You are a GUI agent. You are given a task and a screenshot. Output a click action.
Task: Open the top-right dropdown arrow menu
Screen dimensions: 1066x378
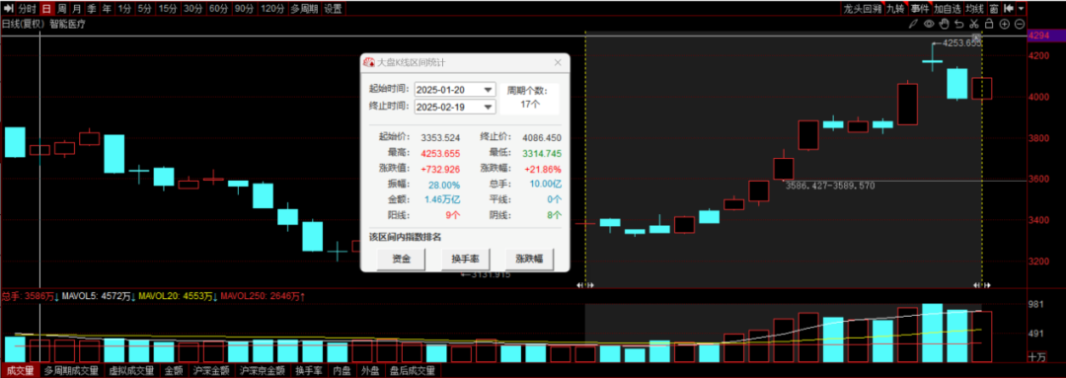[x=1022, y=9]
